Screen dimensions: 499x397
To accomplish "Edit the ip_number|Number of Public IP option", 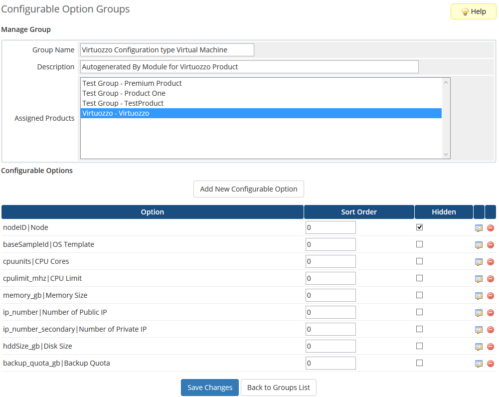I will point(479,313).
